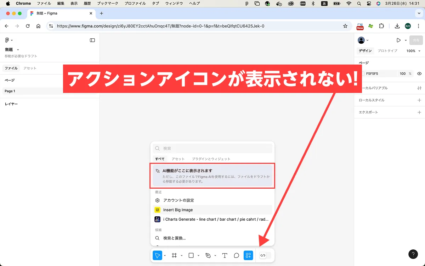Click the 共有 share button

coord(416,40)
